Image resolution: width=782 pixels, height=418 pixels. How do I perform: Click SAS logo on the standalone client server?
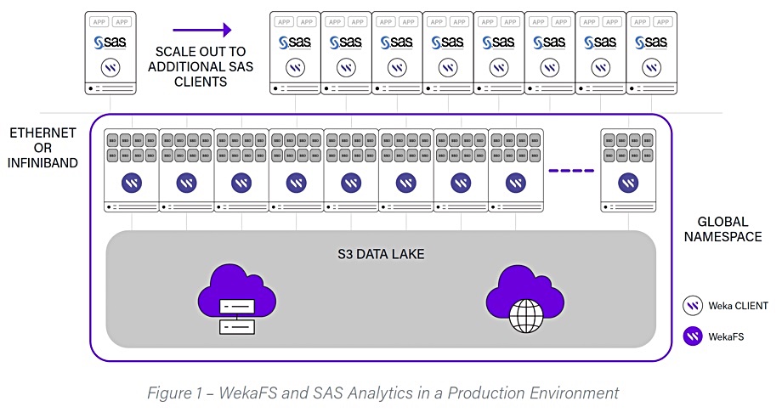click(110, 42)
